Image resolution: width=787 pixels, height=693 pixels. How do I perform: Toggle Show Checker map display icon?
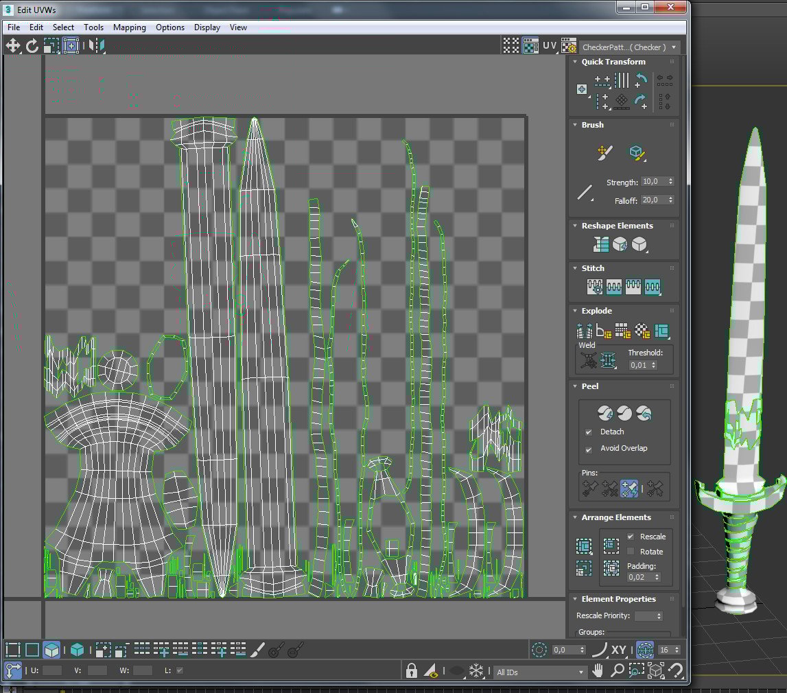pos(530,46)
